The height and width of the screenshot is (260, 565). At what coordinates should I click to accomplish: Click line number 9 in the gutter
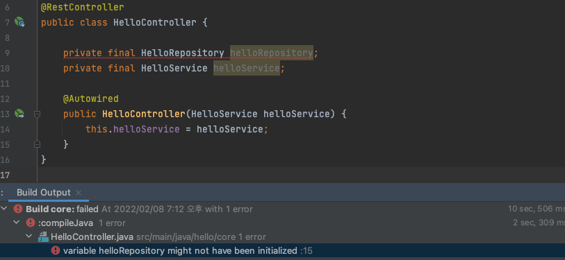[x=7, y=53]
